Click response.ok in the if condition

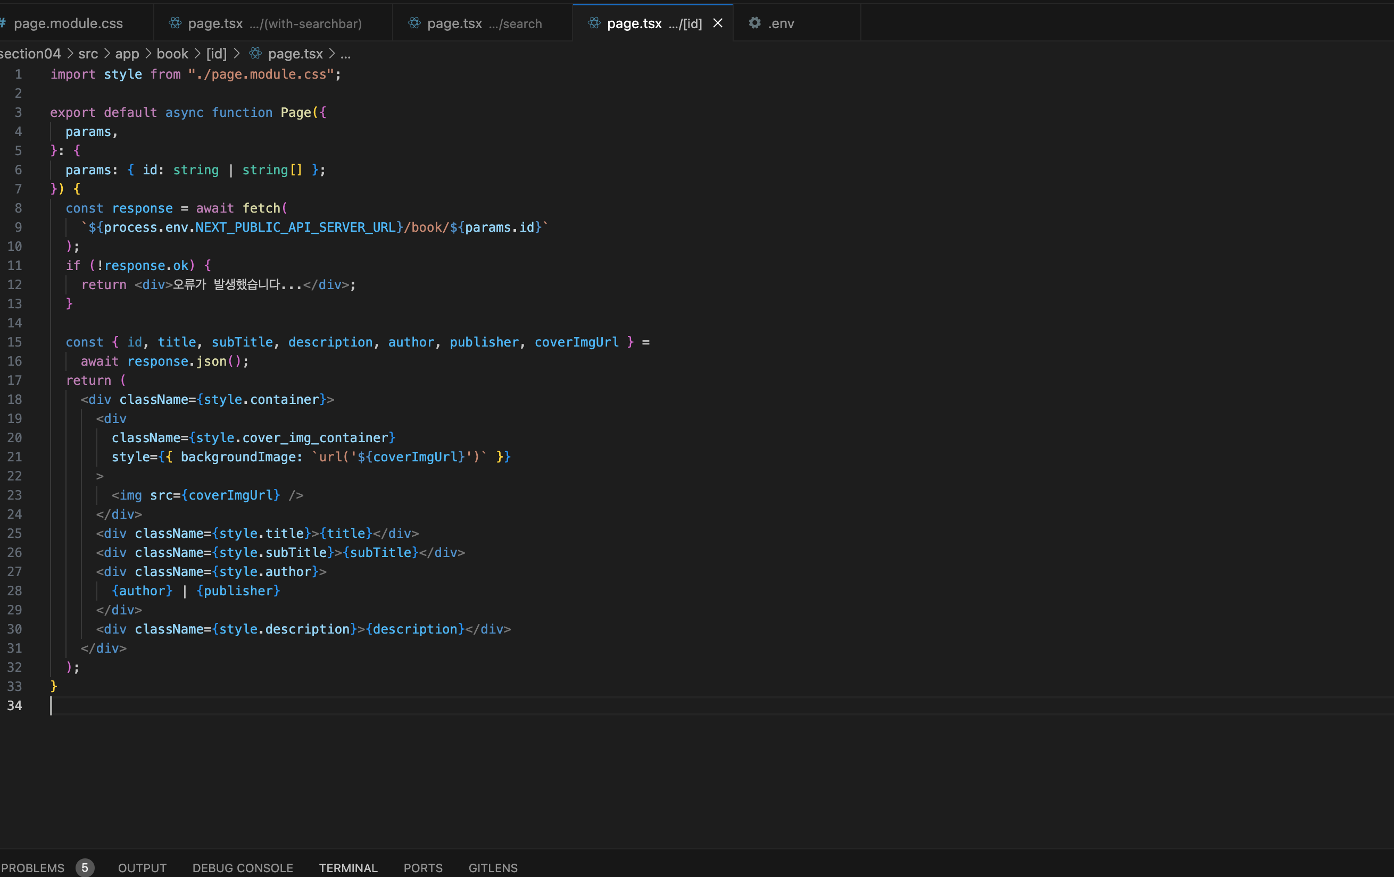point(146,266)
